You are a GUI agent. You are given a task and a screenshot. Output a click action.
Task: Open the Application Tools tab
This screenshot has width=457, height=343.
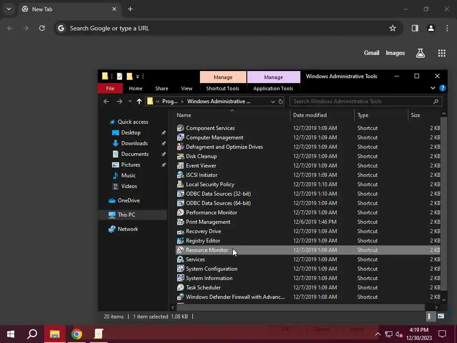point(273,88)
